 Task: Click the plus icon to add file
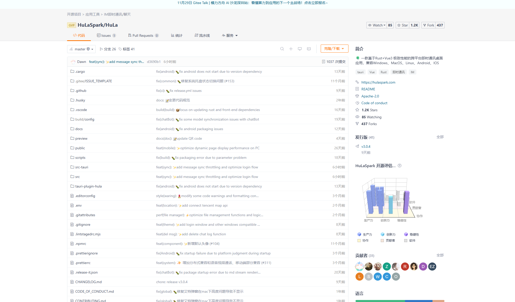pyautogui.click(x=291, y=49)
